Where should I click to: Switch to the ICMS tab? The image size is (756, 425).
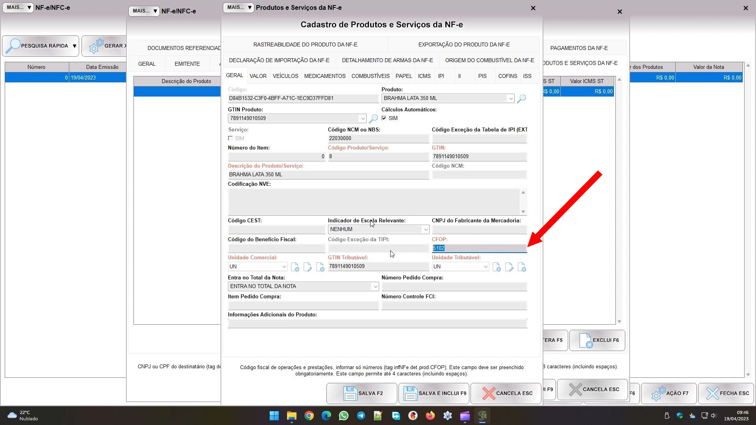tap(424, 76)
